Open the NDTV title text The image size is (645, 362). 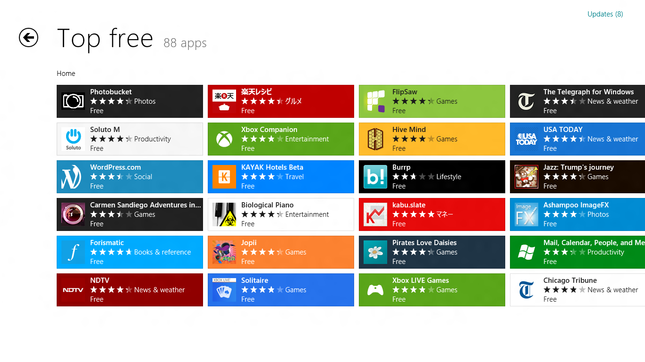tap(100, 280)
